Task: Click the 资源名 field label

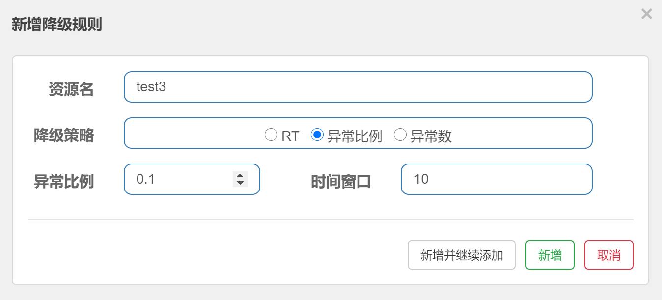Action: tap(71, 89)
